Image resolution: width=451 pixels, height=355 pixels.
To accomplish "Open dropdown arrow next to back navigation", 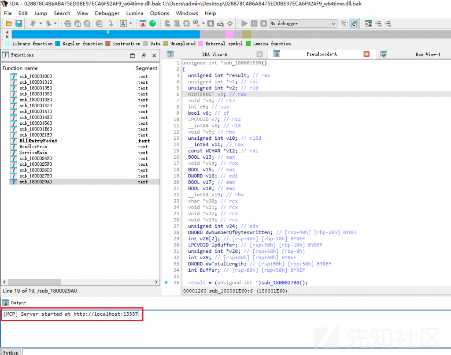I will (x=41, y=24).
